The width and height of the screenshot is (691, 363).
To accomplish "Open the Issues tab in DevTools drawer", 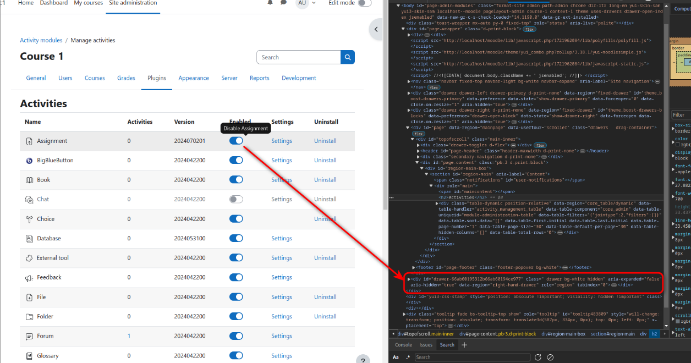I will [426, 345].
